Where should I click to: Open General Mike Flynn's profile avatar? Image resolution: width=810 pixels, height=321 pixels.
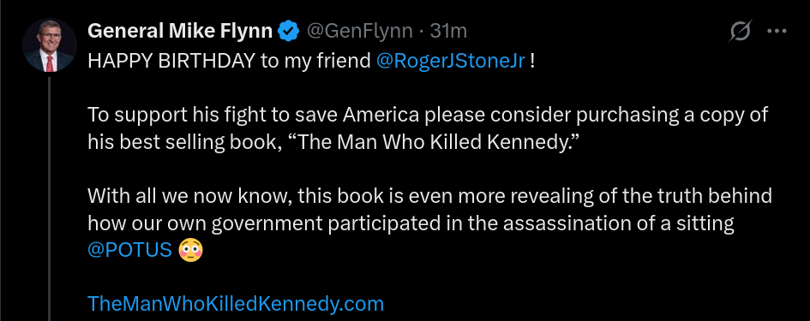(x=50, y=45)
